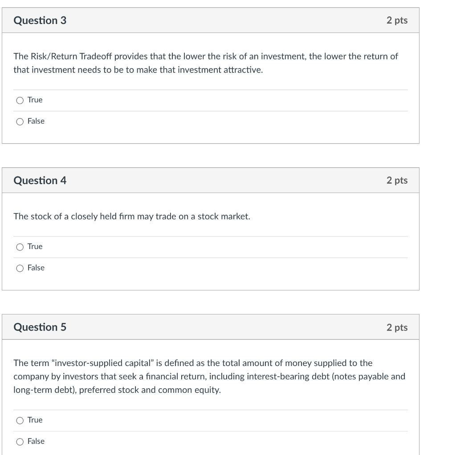456x455 pixels.
Task: Select True for Question 5
Action: click(20, 420)
